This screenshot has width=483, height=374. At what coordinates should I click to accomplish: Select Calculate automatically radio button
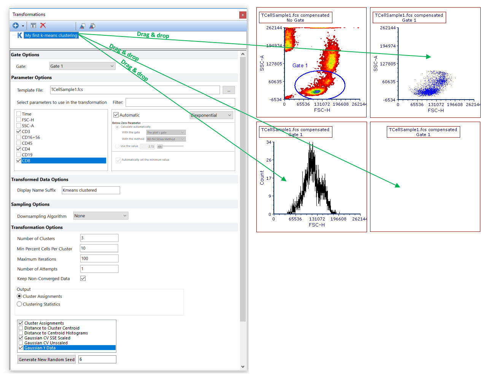pos(117,127)
